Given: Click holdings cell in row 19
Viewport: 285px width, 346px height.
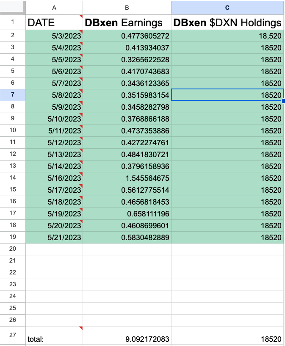Looking at the screenshot, I should (x=227, y=238).
